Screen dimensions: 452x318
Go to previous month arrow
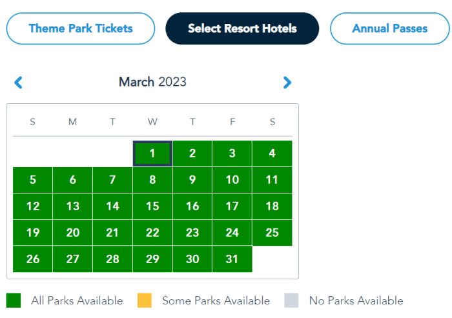[x=18, y=83]
